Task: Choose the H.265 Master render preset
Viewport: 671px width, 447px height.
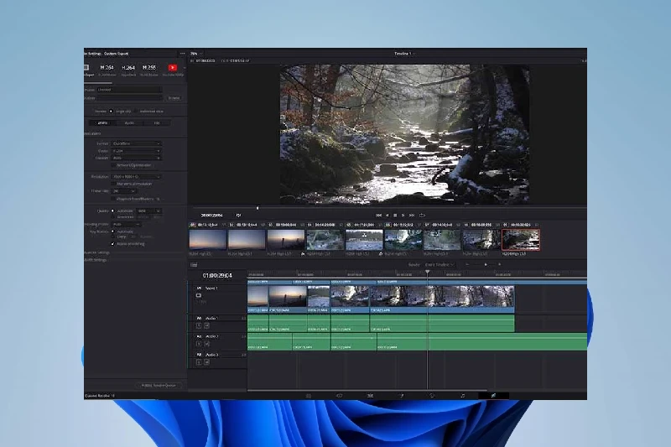Action: [149, 68]
